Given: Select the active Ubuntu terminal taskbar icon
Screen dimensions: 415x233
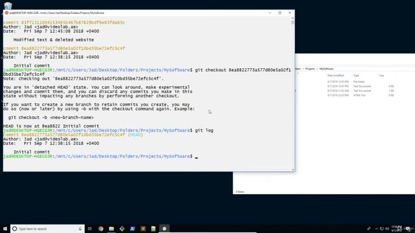Looking at the screenshot, I should pyautogui.click(x=164, y=228).
